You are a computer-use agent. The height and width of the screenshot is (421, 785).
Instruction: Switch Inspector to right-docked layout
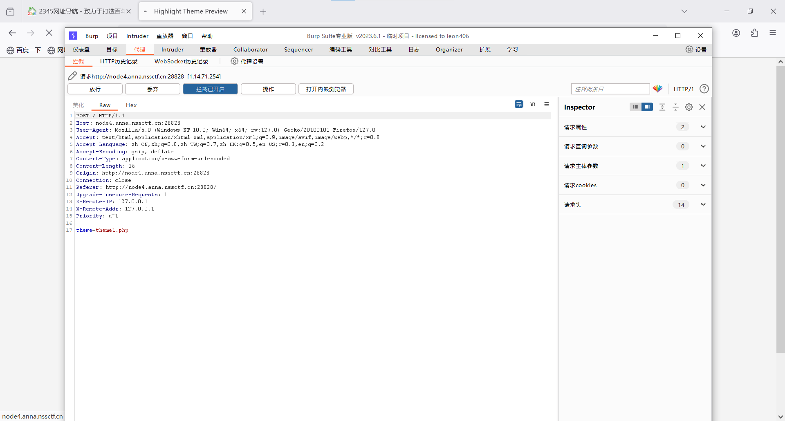(x=647, y=107)
